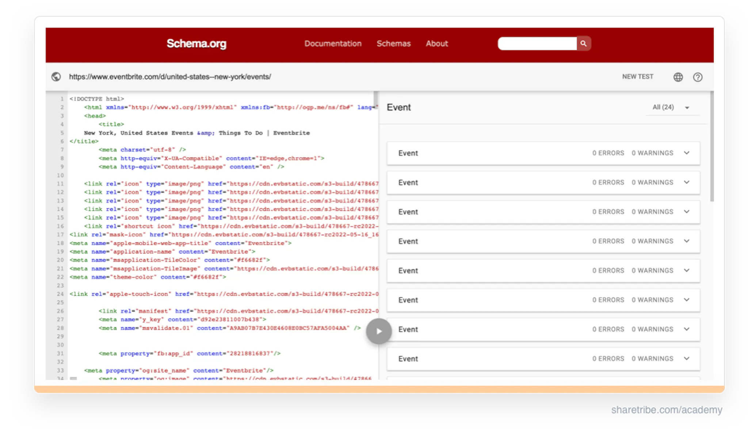Click the globe icon beside the URL
This screenshot has width=748, height=435.
click(56, 77)
